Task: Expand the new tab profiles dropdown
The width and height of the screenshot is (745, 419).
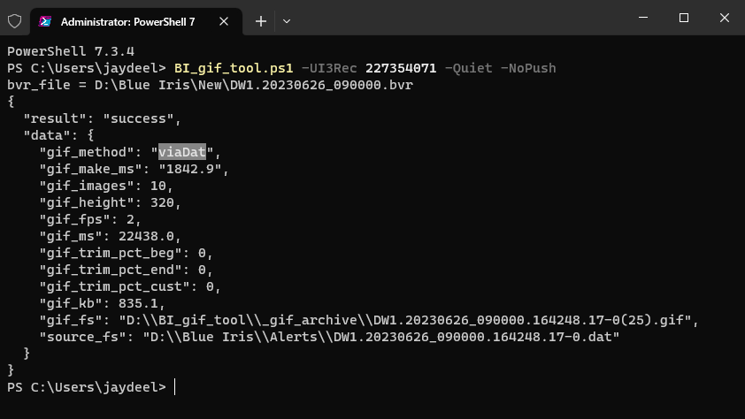Action: tap(287, 21)
